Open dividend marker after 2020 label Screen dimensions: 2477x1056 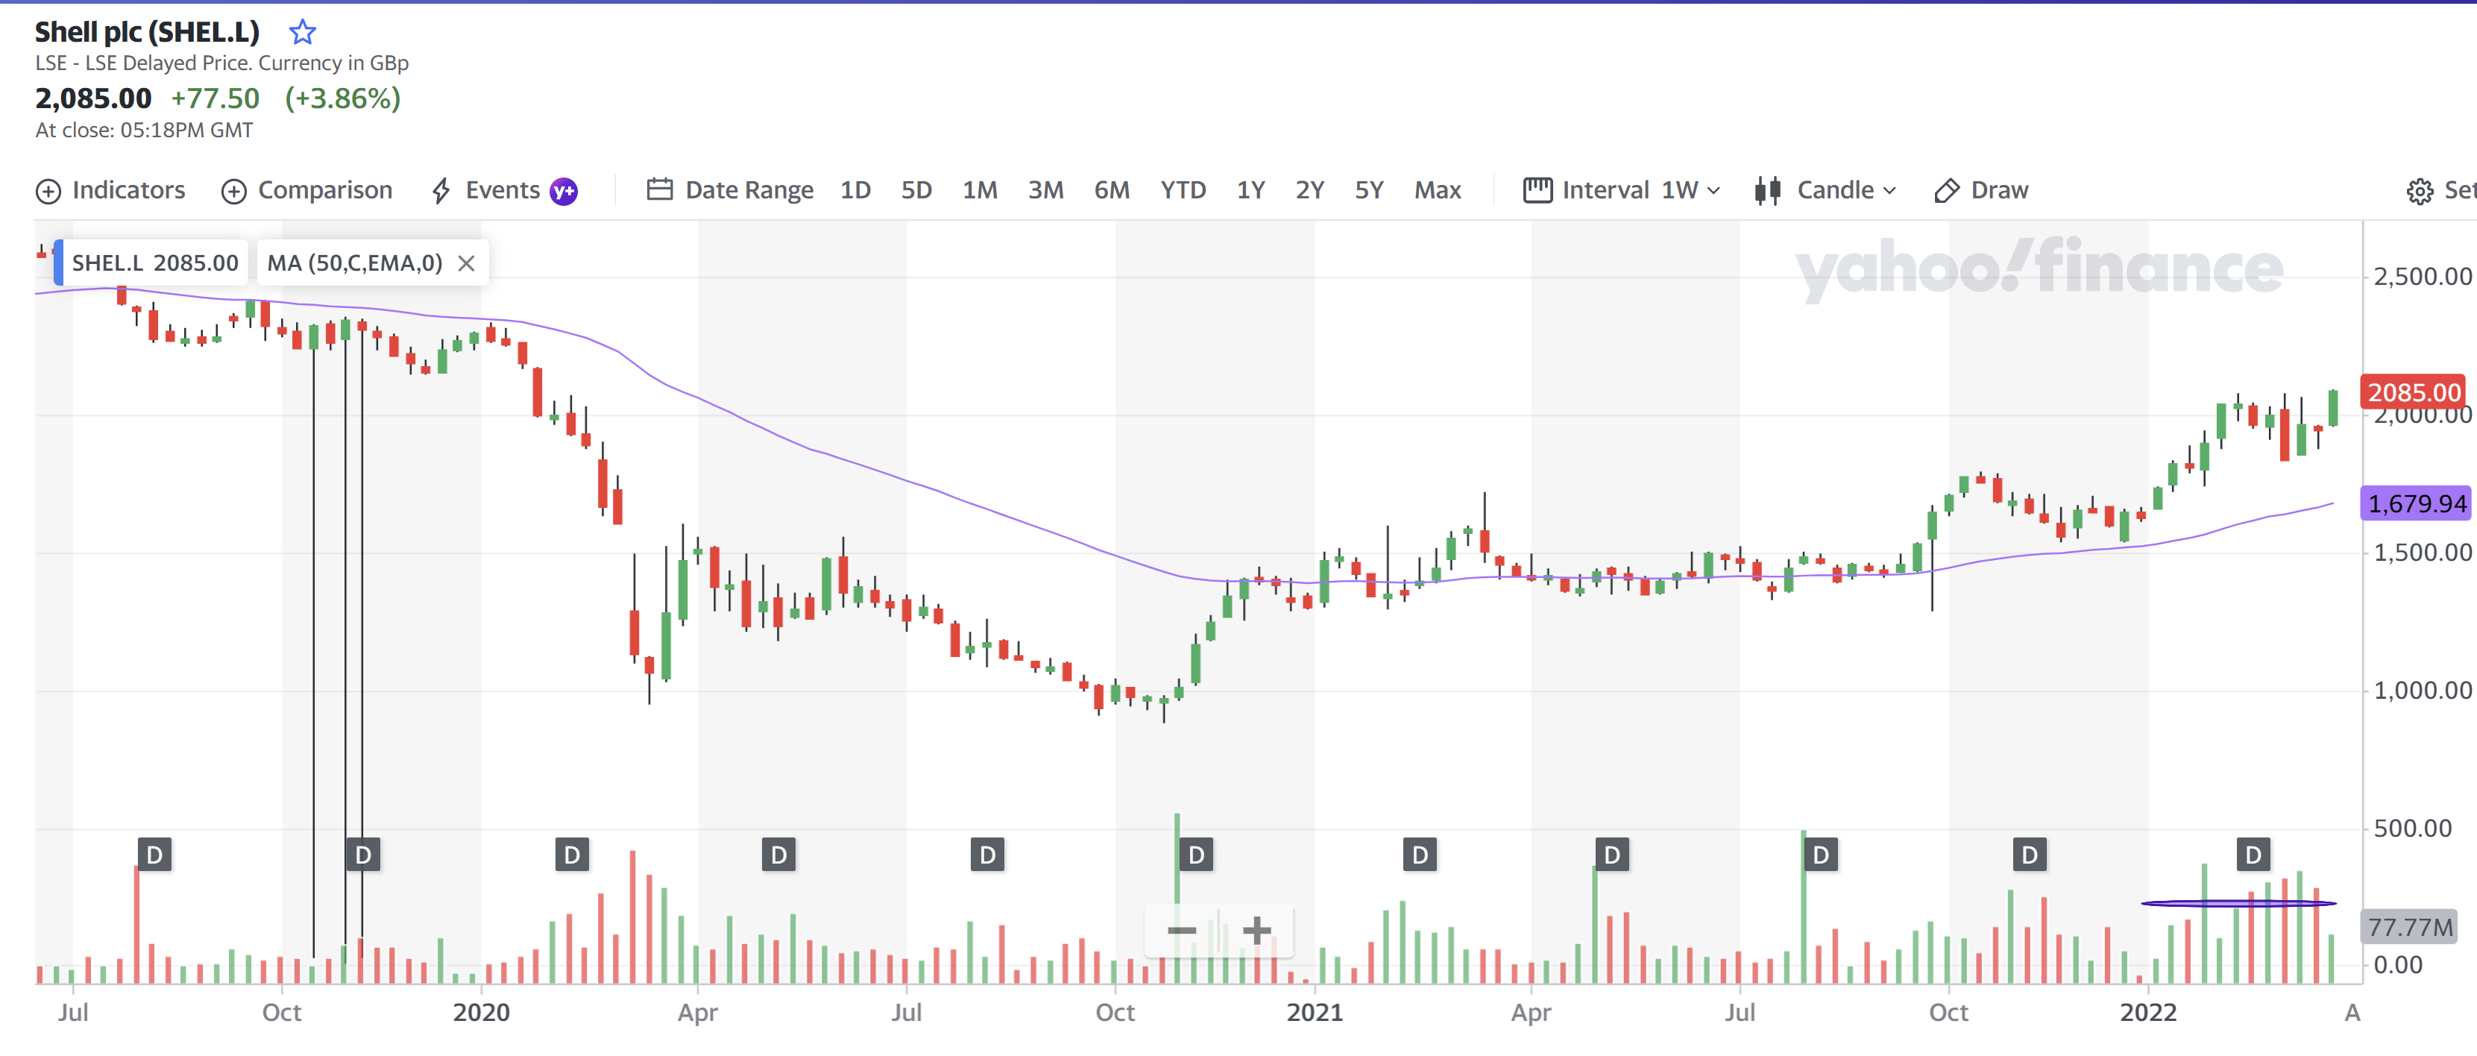click(572, 855)
